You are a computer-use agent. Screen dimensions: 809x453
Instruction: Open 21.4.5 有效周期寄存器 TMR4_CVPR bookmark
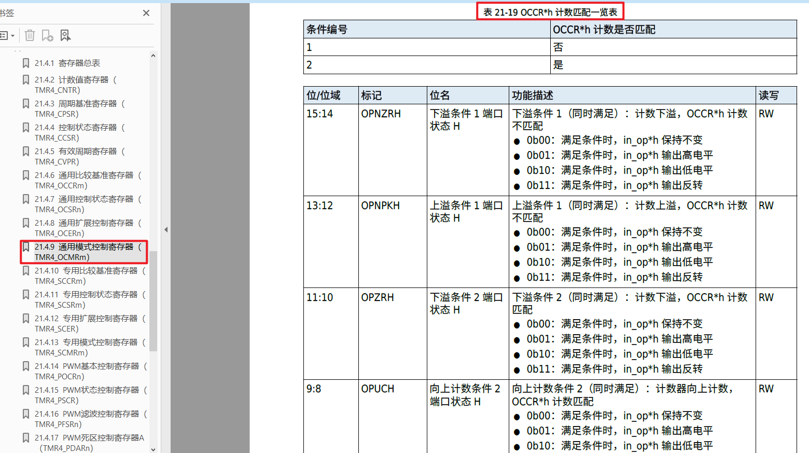click(x=80, y=156)
